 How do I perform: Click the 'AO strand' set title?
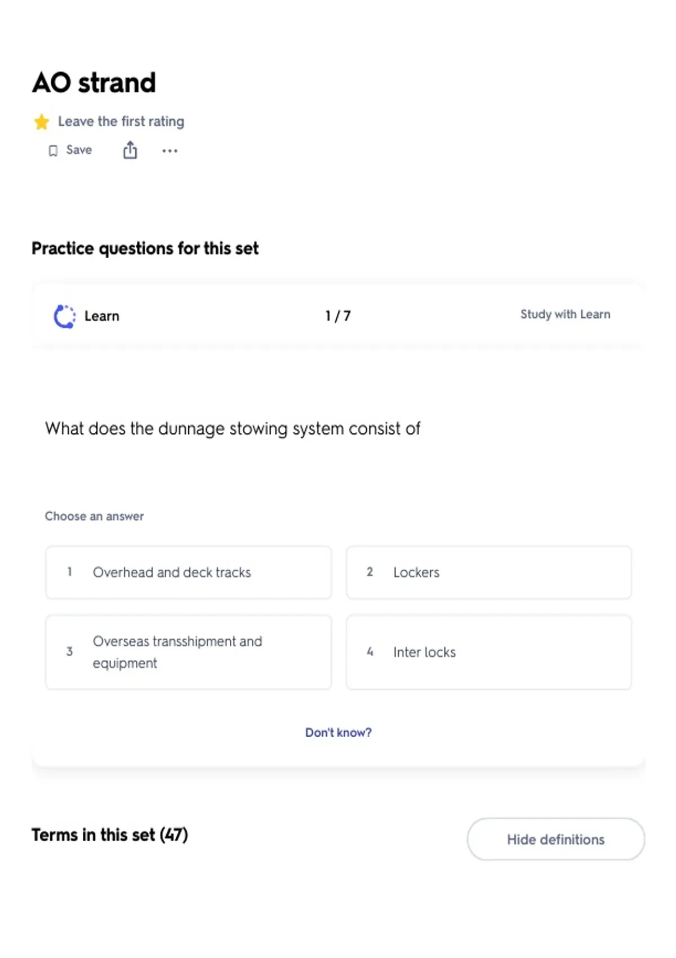tap(94, 83)
